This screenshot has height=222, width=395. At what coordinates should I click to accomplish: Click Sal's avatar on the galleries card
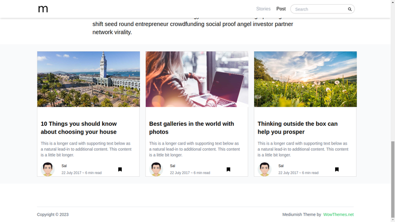point(156,169)
